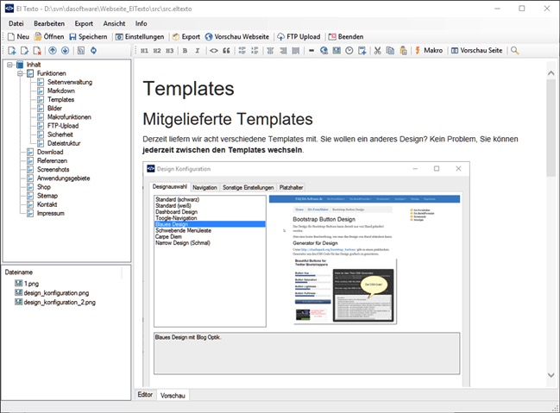Click the horizontal rule dash icon
This screenshot has height=413, width=560.
tap(311, 51)
